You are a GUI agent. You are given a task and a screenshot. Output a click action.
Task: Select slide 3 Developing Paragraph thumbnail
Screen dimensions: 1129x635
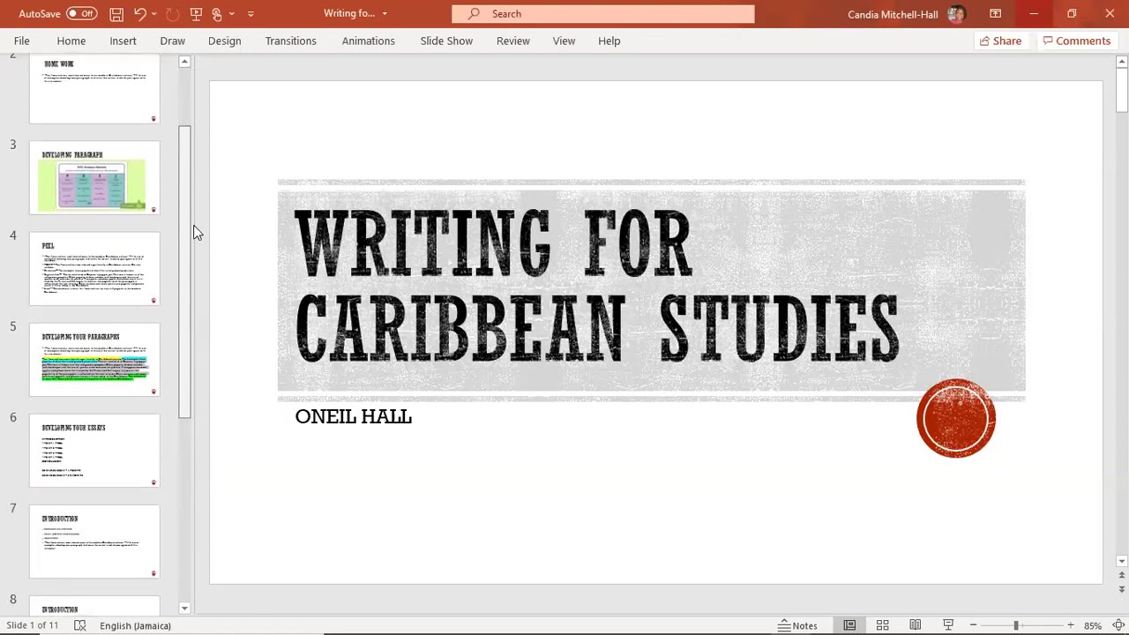[94, 177]
